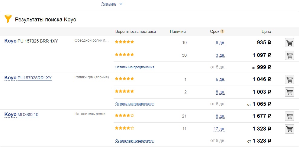
Task: Click the Вероятность поставки column header
Action: click(135, 31)
